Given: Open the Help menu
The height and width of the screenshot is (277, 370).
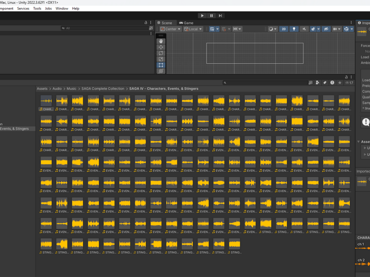Looking at the screenshot, I should click(75, 8).
